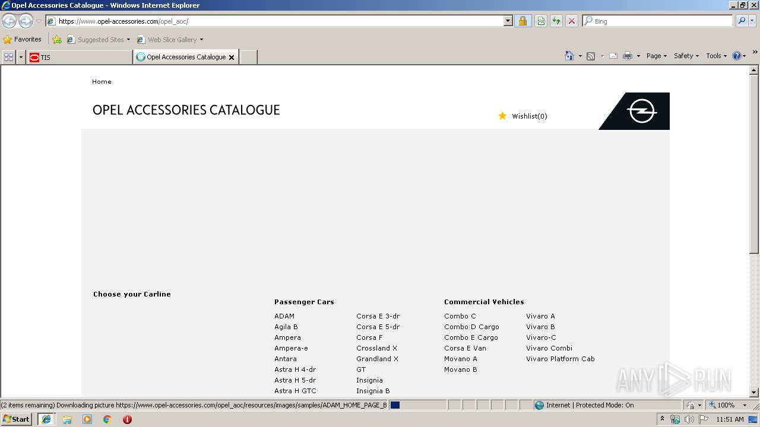Click in the URL address field
This screenshot has width=760, height=427.
[279, 21]
